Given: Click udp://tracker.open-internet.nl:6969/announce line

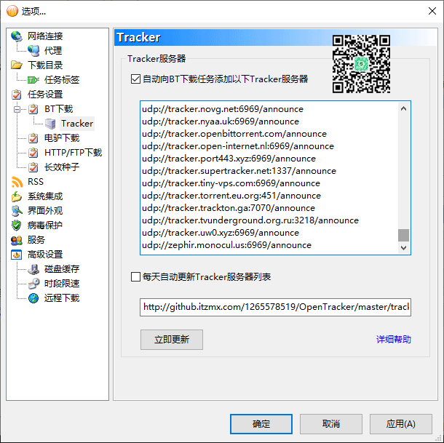Looking at the screenshot, I should click(x=238, y=146).
